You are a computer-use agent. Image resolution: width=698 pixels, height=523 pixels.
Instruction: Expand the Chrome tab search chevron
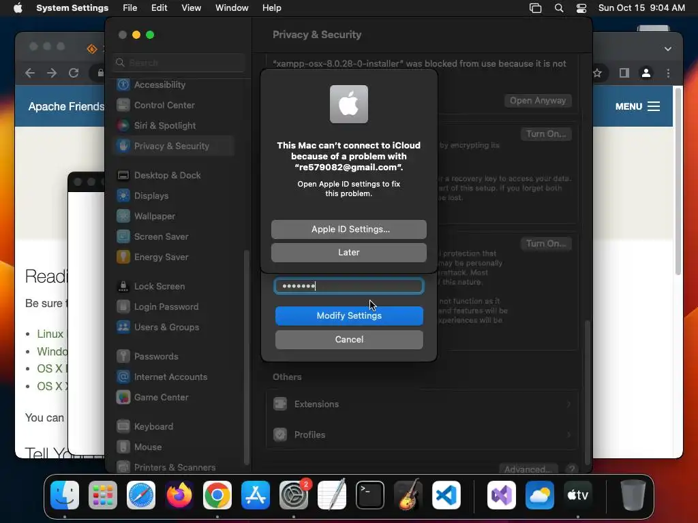pos(668,49)
